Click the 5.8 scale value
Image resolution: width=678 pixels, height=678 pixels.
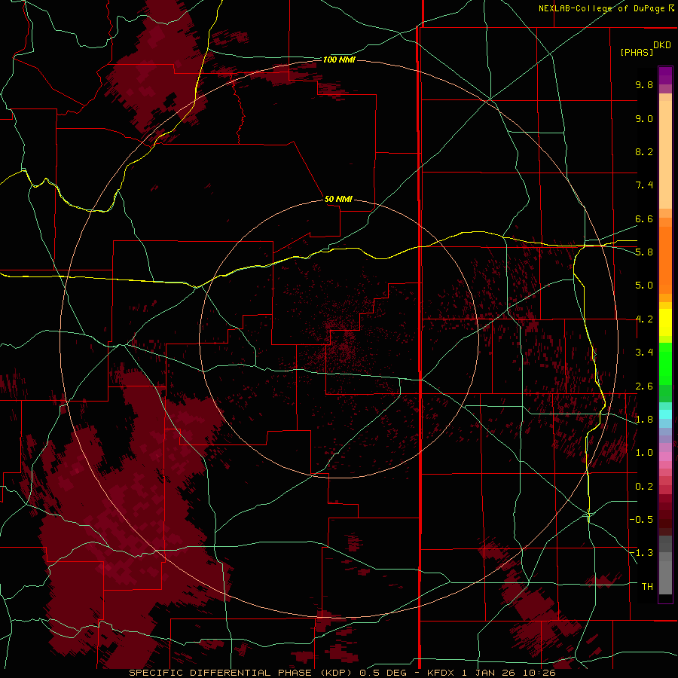click(x=644, y=252)
